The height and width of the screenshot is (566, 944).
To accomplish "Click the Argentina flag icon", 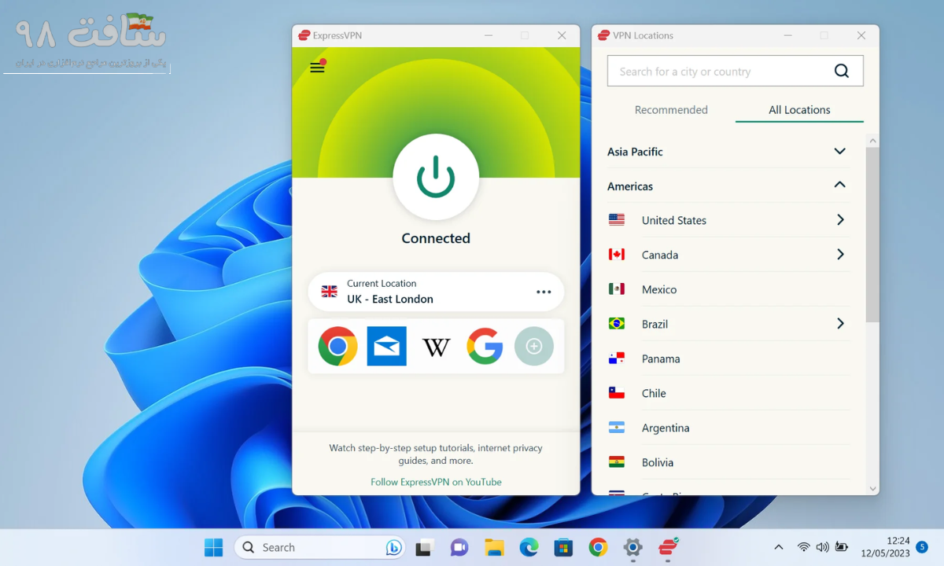I will (x=617, y=428).
